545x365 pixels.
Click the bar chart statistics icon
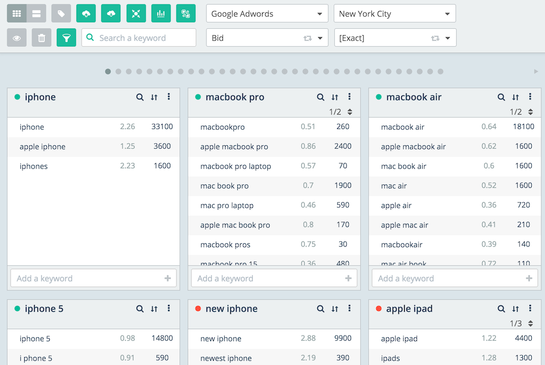pos(161,13)
